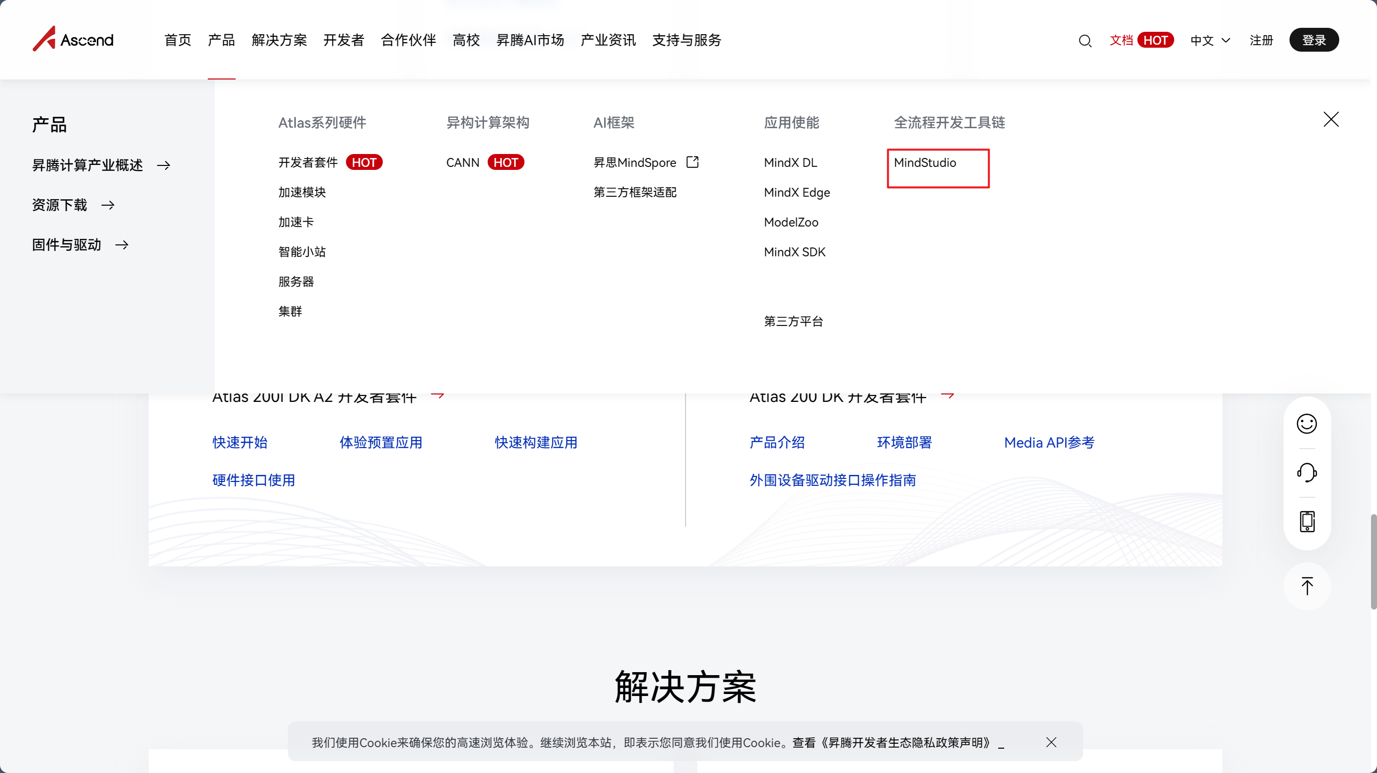Screen dimensions: 1377x773
Task: Click the headset customer service icon
Action: point(1306,472)
